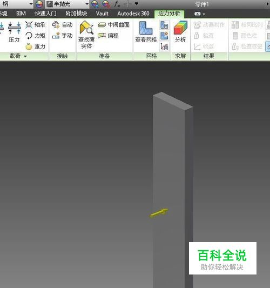Run Find Thin Bodies (查找薄实体)

coord(86,35)
